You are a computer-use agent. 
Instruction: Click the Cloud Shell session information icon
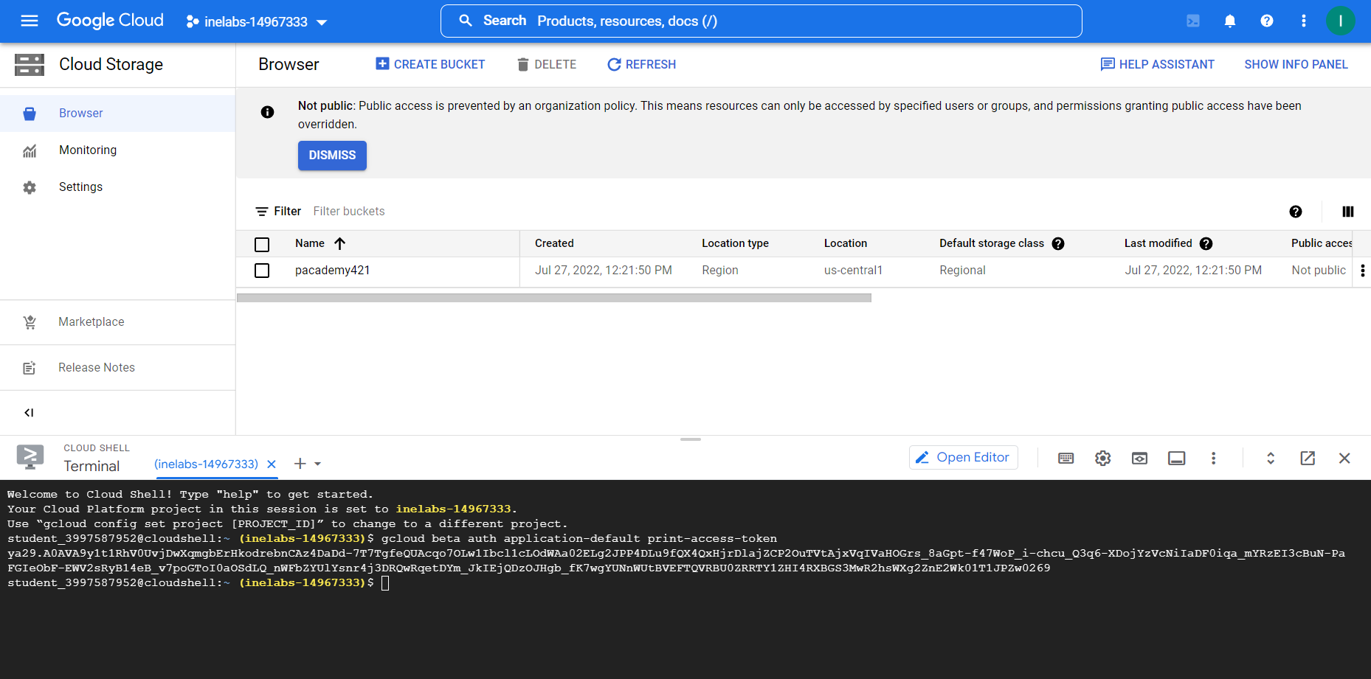click(x=1176, y=459)
